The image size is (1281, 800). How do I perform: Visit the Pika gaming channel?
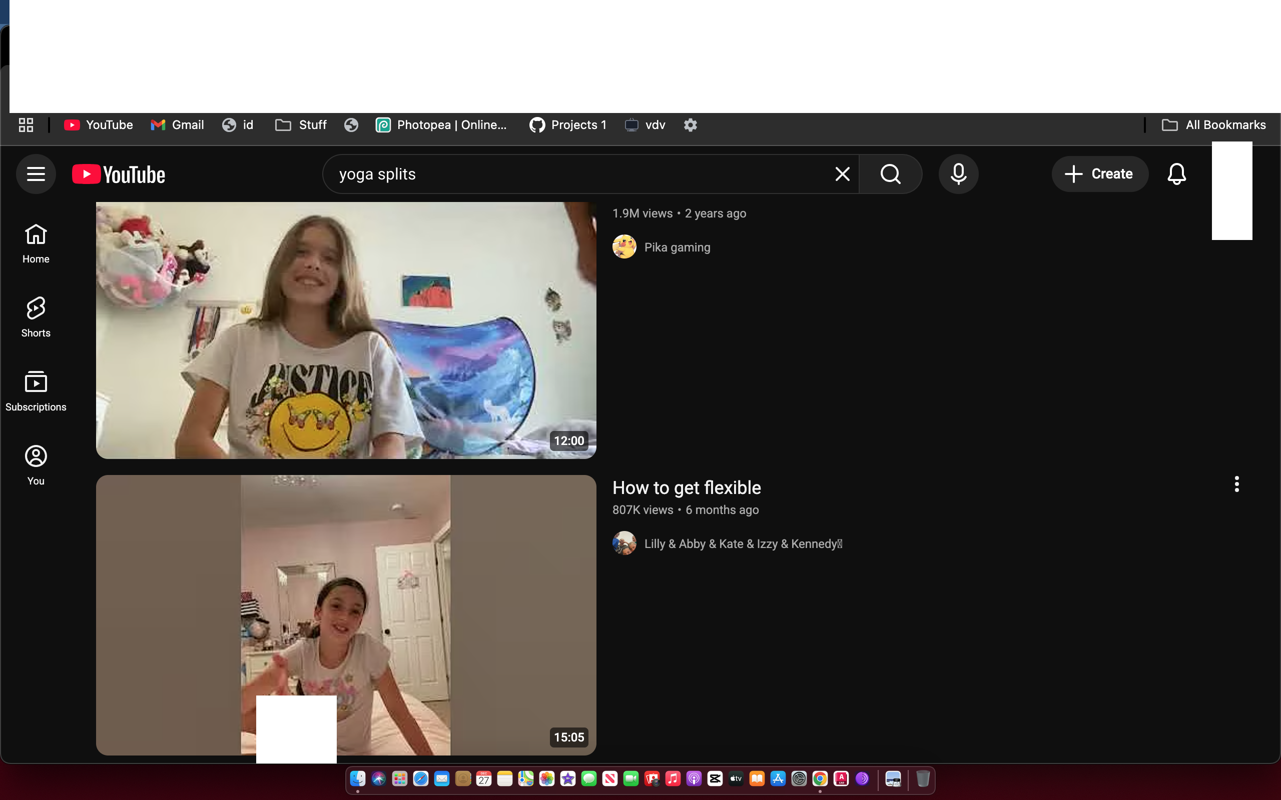pos(677,247)
